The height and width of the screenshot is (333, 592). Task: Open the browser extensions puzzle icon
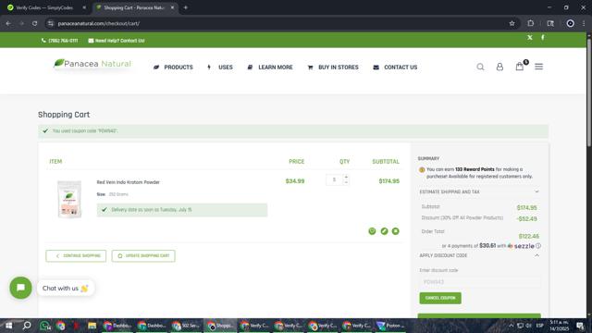point(530,23)
